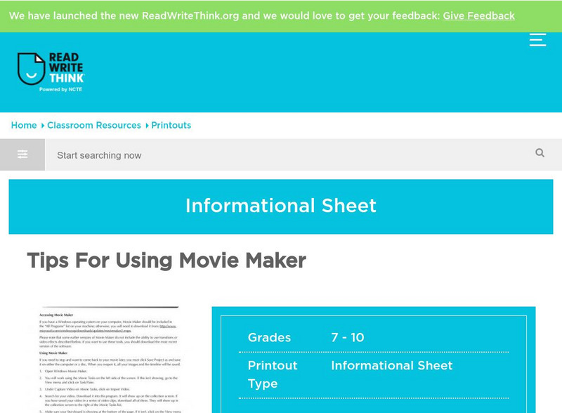Open the Movie Maker printout thumbnail
The image size is (562, 413).
point(110,359)
